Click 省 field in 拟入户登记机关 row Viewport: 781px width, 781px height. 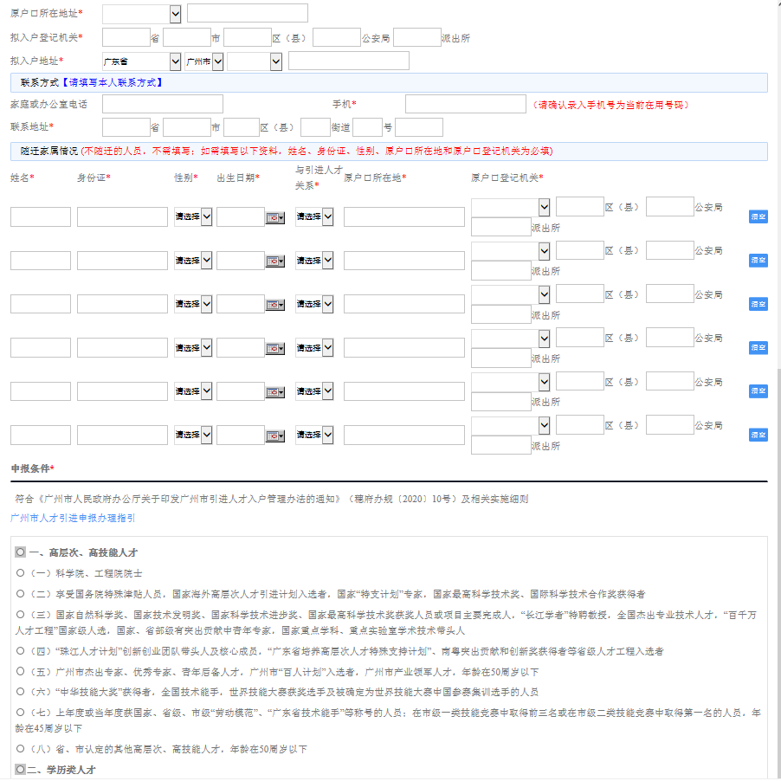pos(126,37)
